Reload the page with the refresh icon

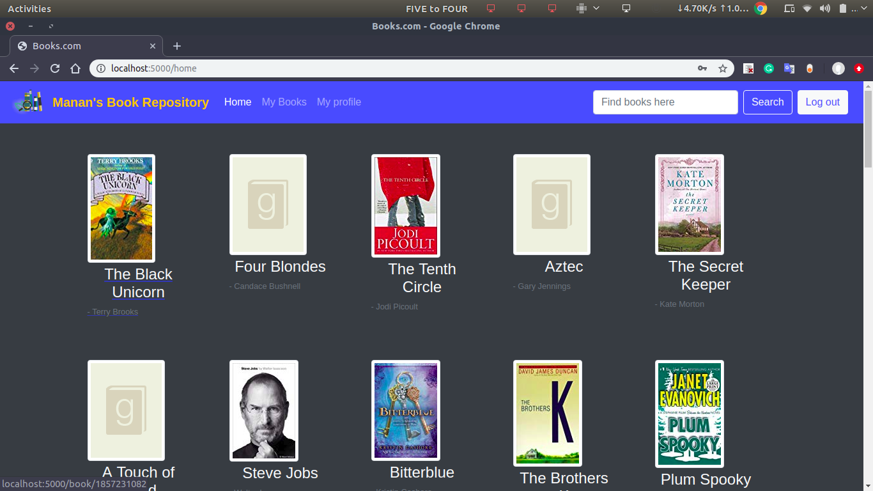point(55,68)
